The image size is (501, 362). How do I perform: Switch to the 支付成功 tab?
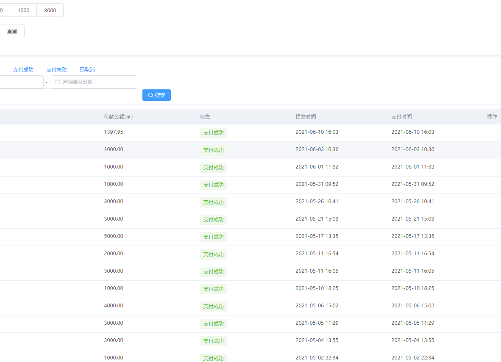[x=23, y=70]
